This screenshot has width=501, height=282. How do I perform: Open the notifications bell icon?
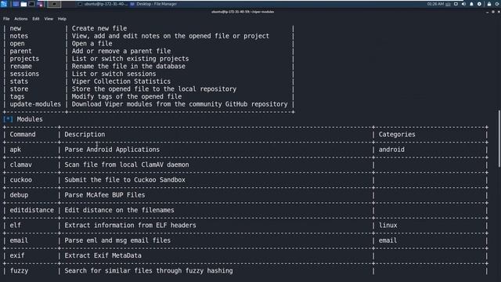[x=471, y=4]
